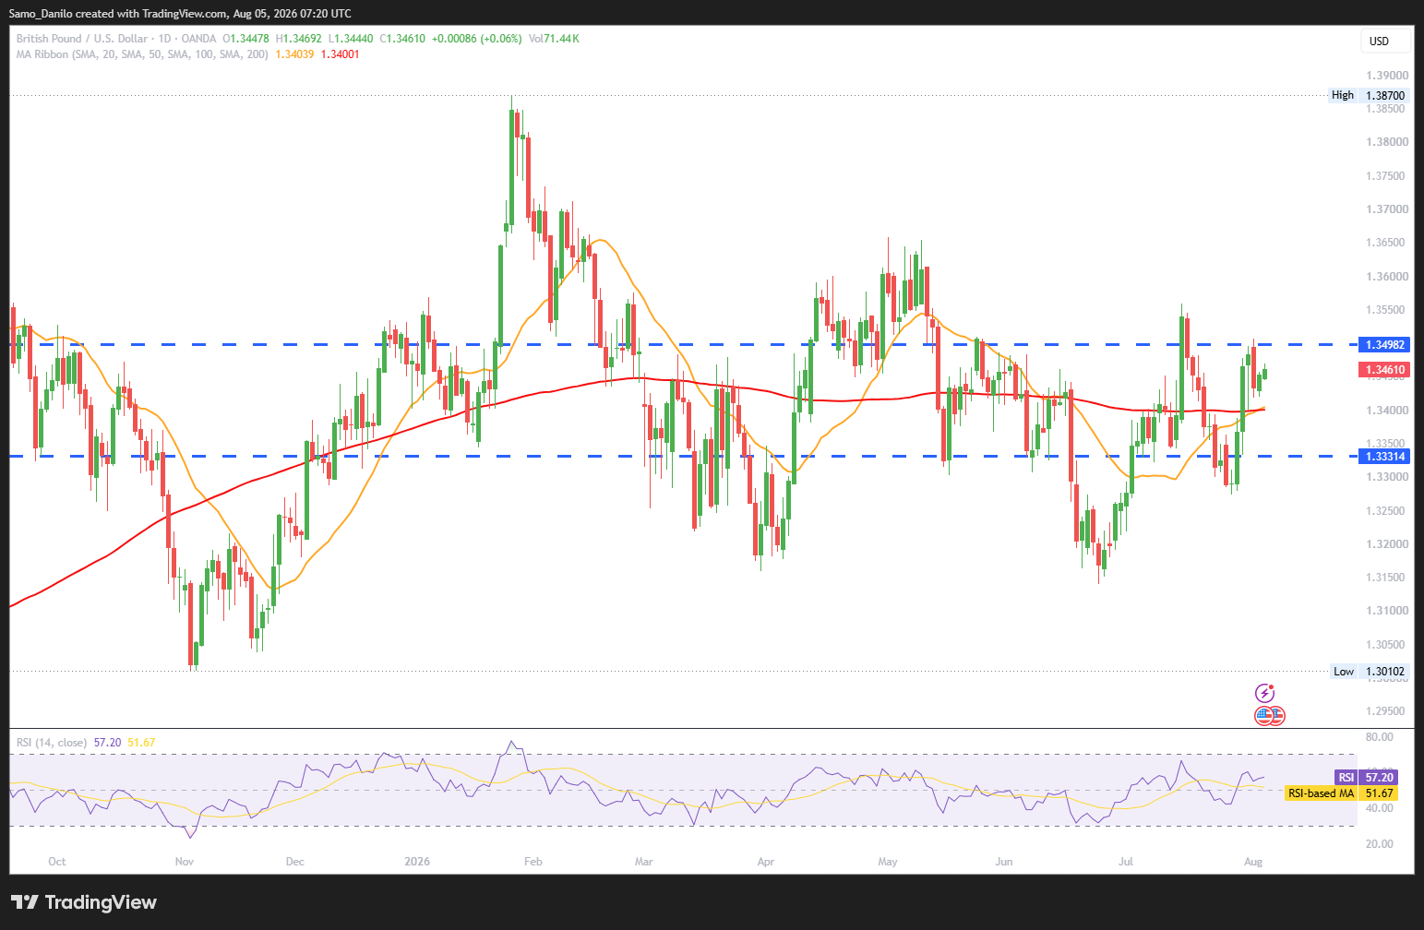
Task: Click the Low 1.30102 price label
Action: click(1370, 672)
